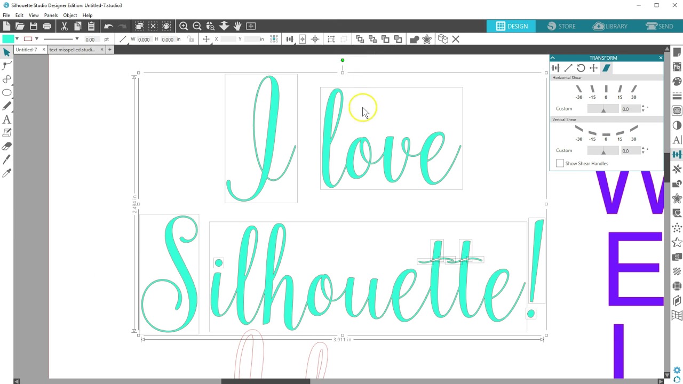
Task: Create a new document
Action: [x=6, y=26]
